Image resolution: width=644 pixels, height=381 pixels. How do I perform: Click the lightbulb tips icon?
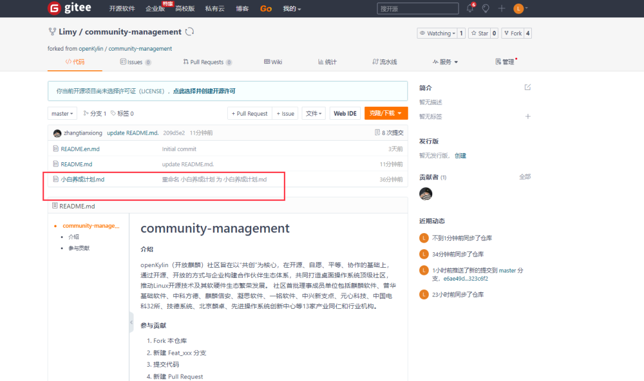pyautogui.click(x=485, y=8)
